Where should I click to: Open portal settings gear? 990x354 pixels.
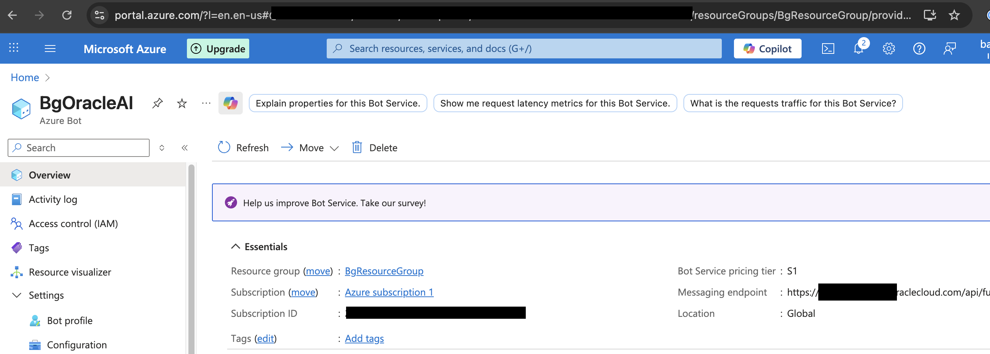[x=889, y=49]
